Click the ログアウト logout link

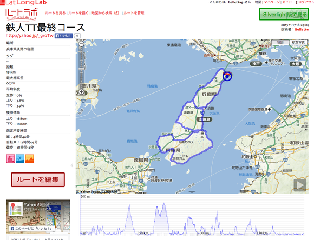[306, 2]
